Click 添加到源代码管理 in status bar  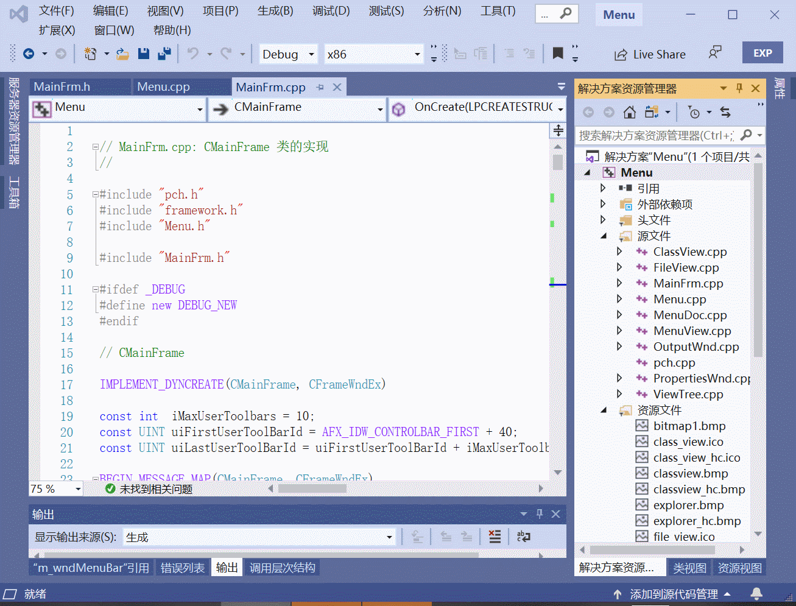672,594
